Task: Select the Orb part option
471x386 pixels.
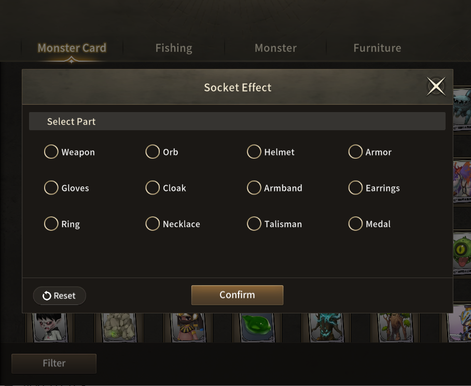Action: [153, 152]
